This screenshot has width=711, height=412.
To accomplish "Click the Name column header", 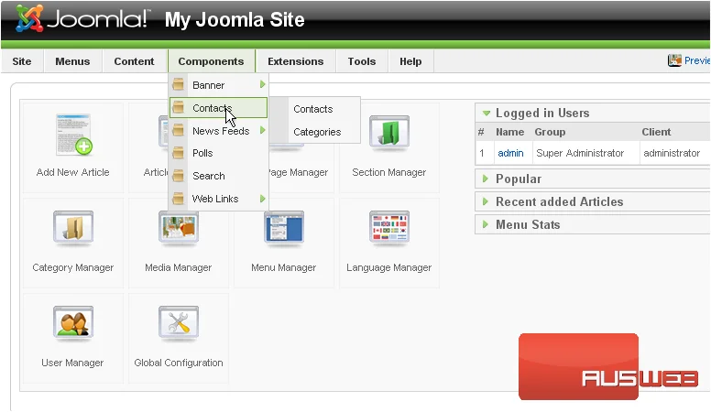I will tap(509, 132).
